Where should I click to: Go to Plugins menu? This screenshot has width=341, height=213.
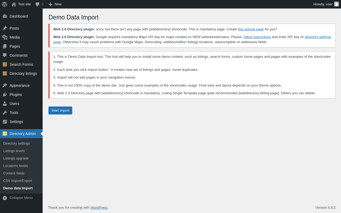(x=16, y=95)
